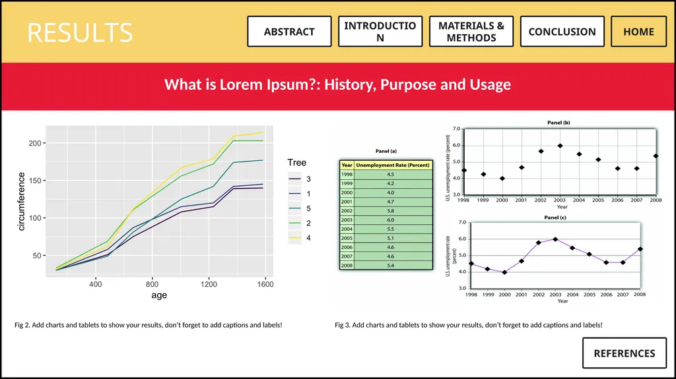The image size is (676, 379).
Task: Click the Tree legend title
Action: pyautogui.click(x=296, y=162)
